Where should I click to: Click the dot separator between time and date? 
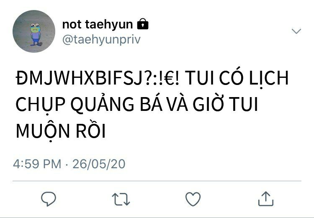click(x=67, y=164)
